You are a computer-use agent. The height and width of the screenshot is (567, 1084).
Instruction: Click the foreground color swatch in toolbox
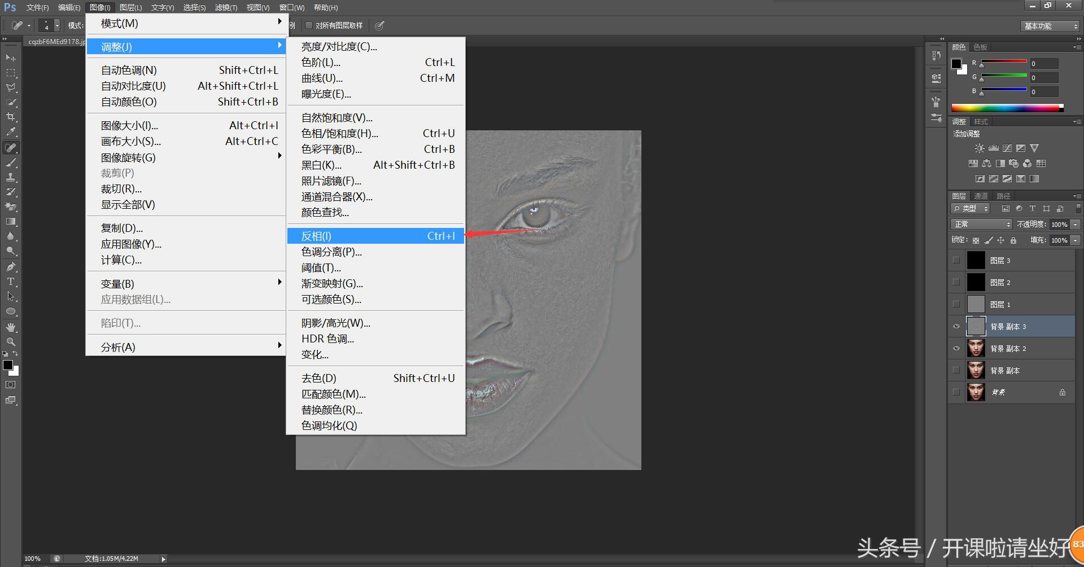point(8,365)
